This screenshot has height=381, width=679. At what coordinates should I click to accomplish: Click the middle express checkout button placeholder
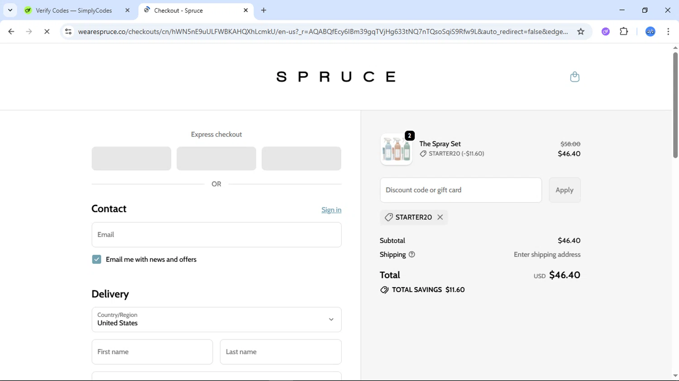(x=216, y=158)
